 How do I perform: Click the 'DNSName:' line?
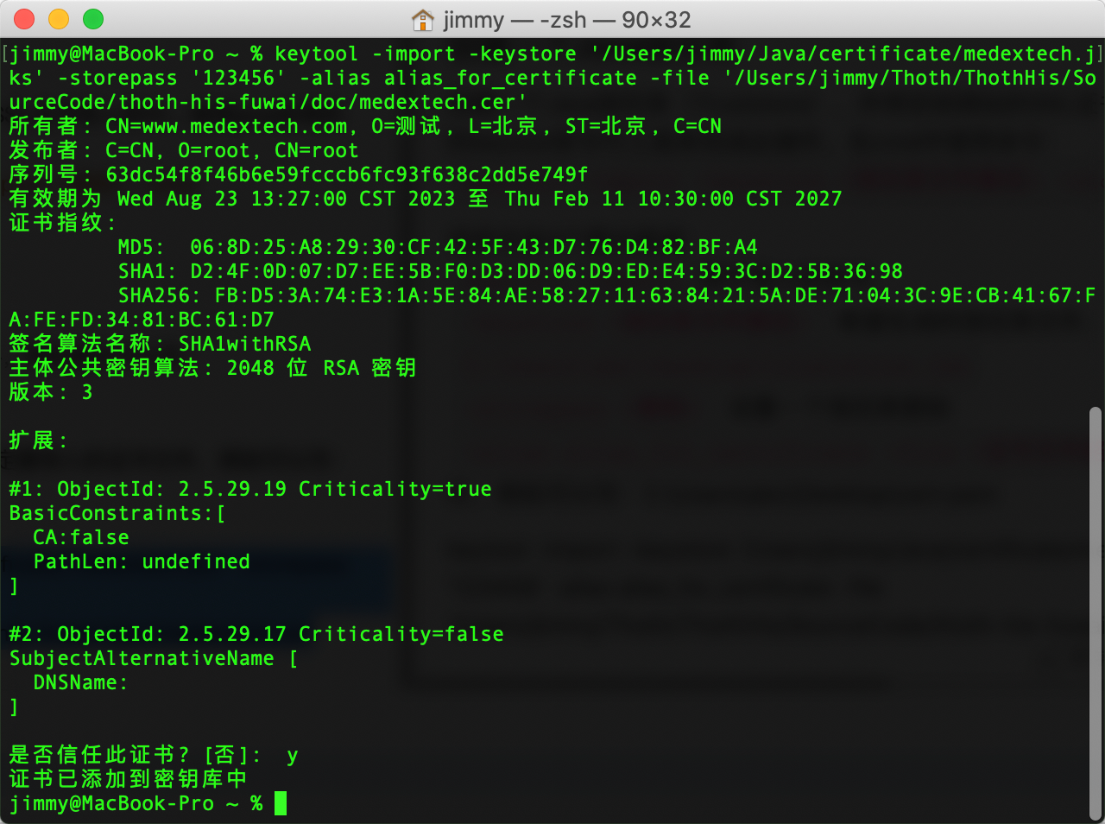(81, 682)
